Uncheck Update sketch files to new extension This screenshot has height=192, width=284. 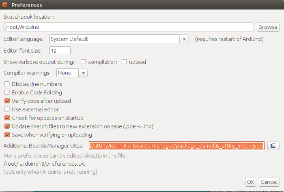point(7,126)
